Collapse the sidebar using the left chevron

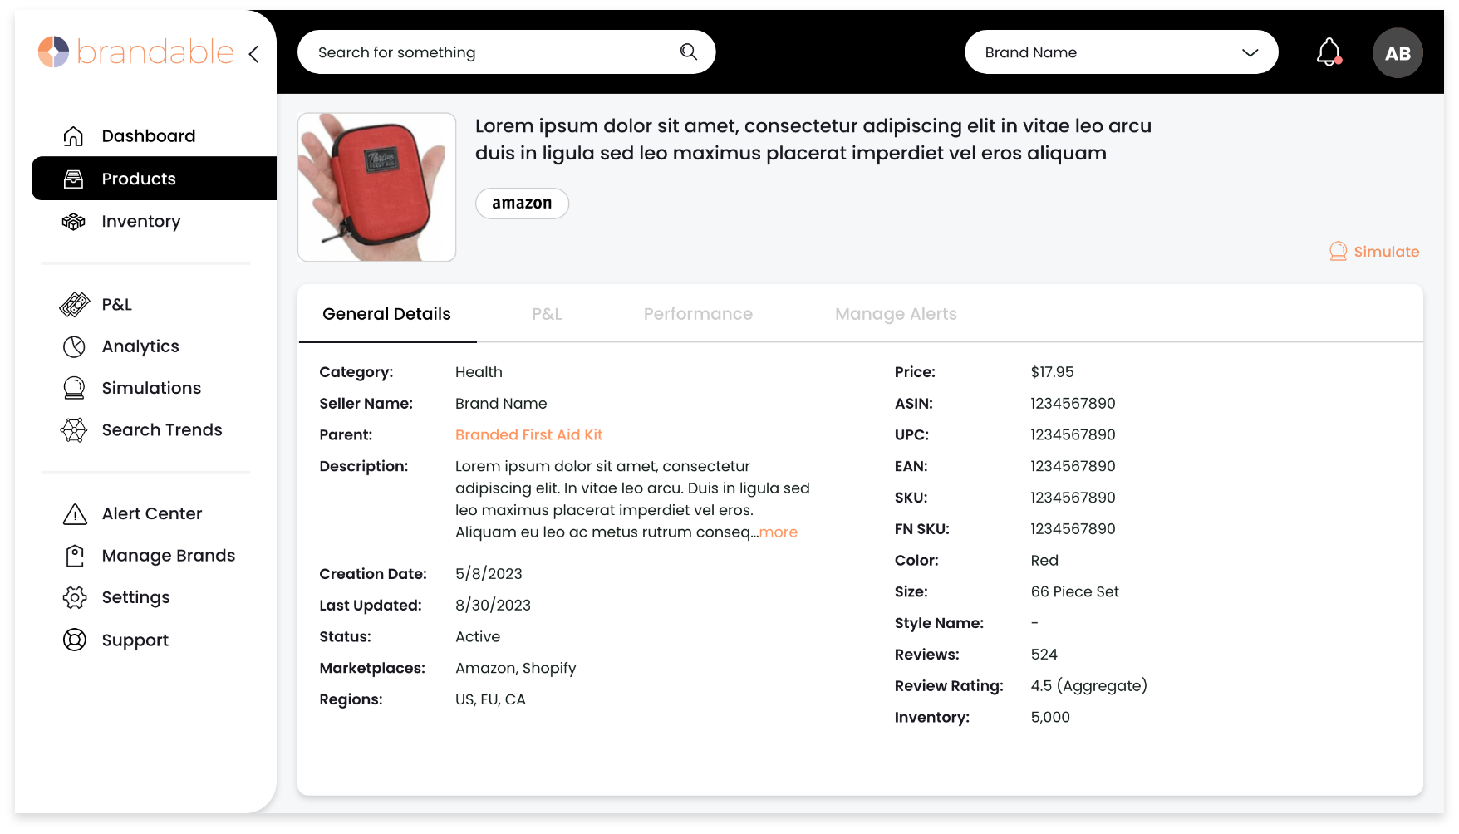[x=254, y=54]
